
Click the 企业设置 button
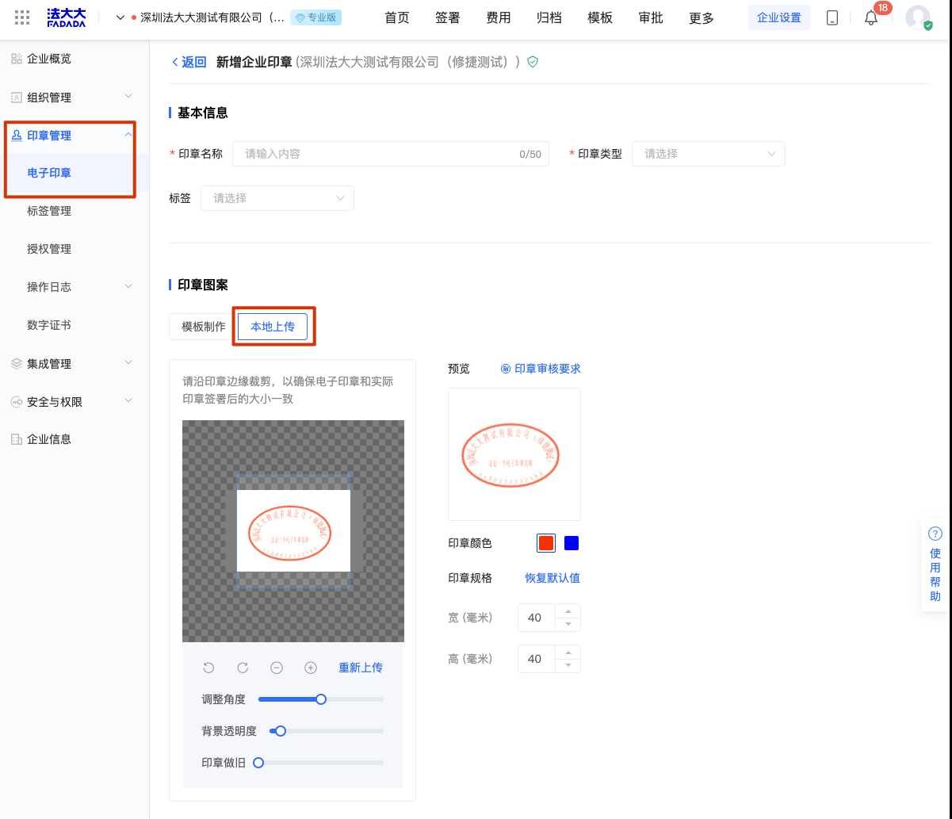(x=779, y=17)
